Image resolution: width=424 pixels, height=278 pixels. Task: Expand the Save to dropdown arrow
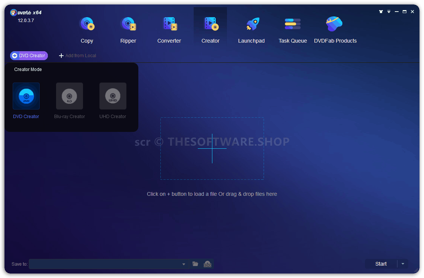point(184,264)
